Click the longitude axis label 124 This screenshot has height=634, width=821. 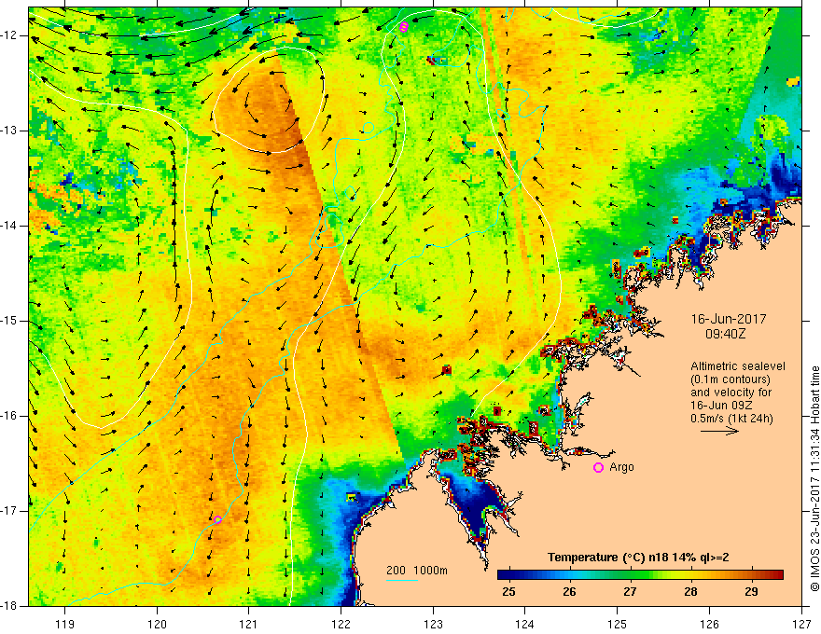525,624
